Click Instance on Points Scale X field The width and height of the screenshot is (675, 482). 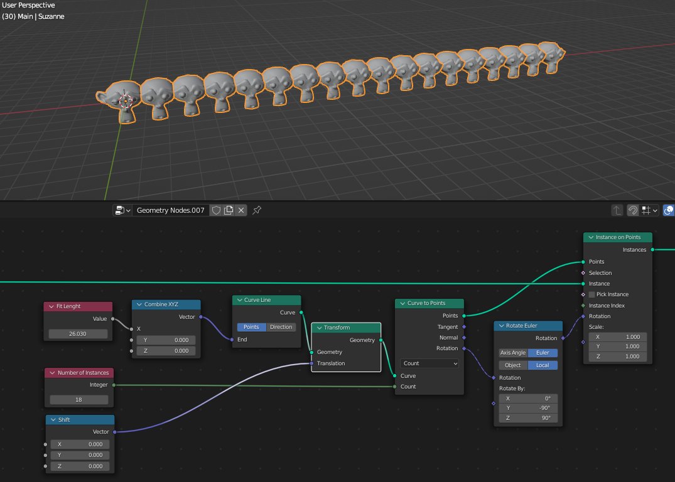pos(618,337)
